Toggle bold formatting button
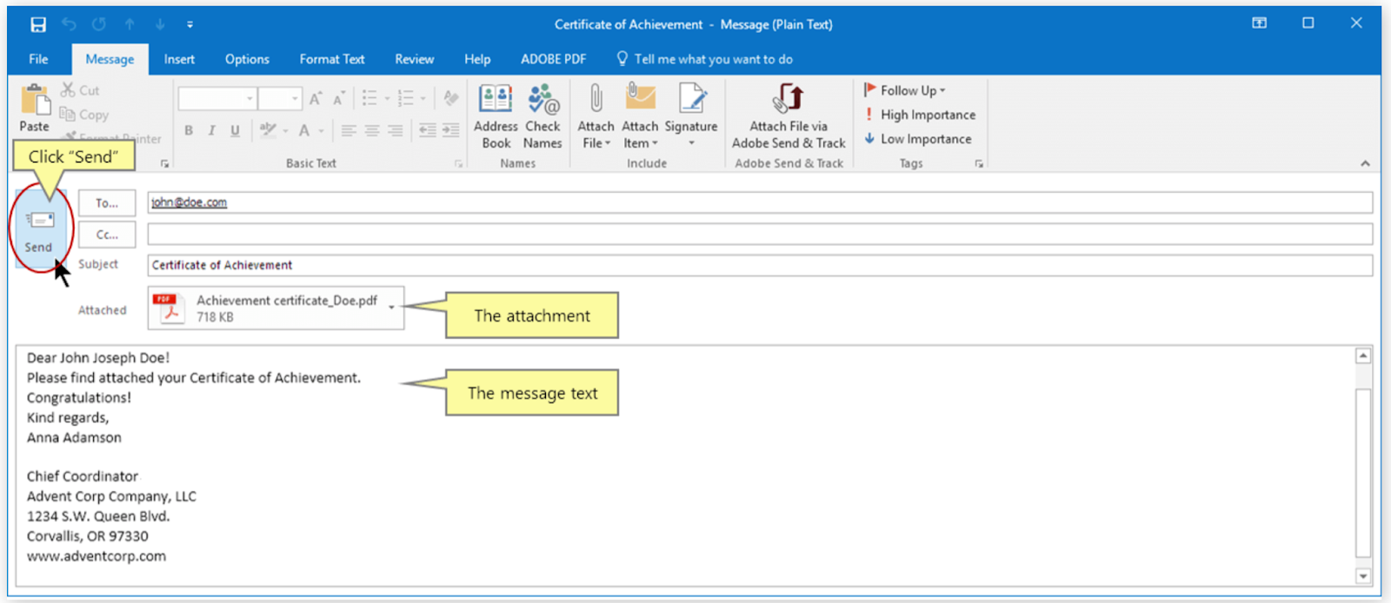The image size is (1391, 603). [189, 130]
